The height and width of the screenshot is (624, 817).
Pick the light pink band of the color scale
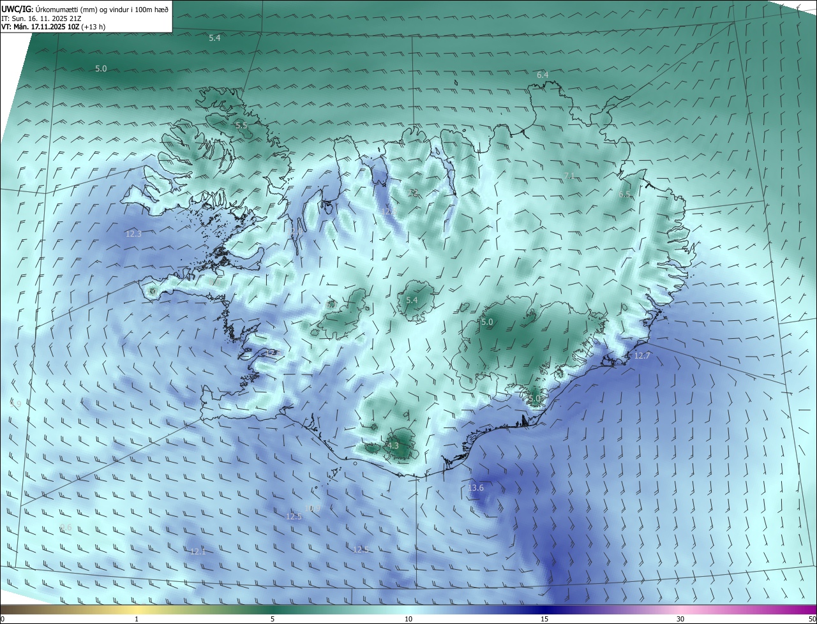click(x=680, y=609)
